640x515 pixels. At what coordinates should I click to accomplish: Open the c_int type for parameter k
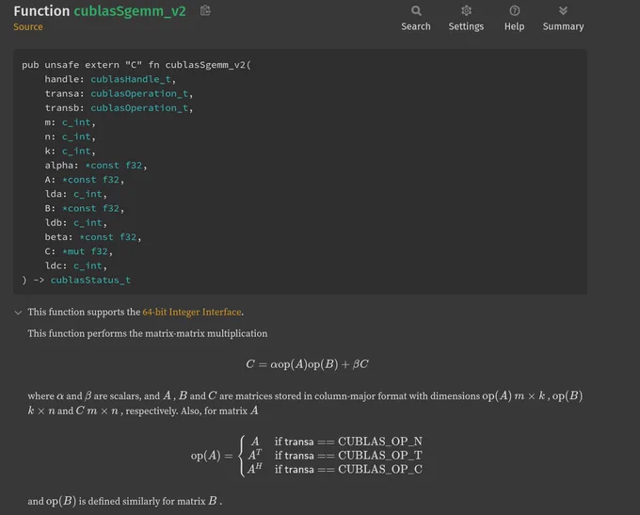click(x=76, y=151)
